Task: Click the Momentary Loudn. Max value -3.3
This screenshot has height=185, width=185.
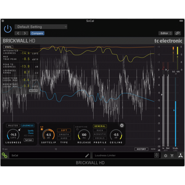Action: coord(26,86)
